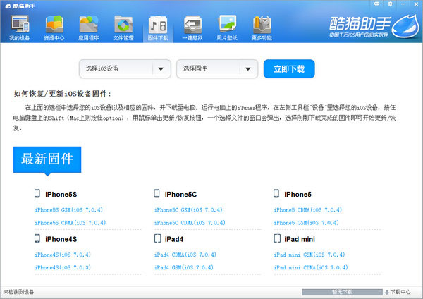Image resolution: width=423 pixels, height=299 pixels.
Task: Minimize the 酷猫助手 window
Action: (403, 4)
